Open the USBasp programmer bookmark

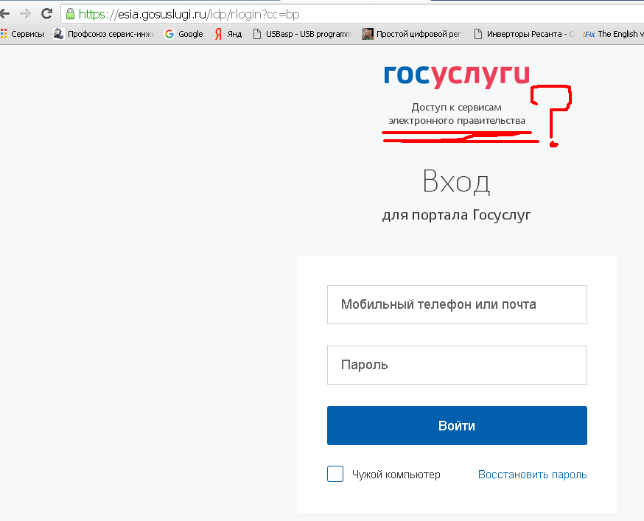[x=302, y=34]
